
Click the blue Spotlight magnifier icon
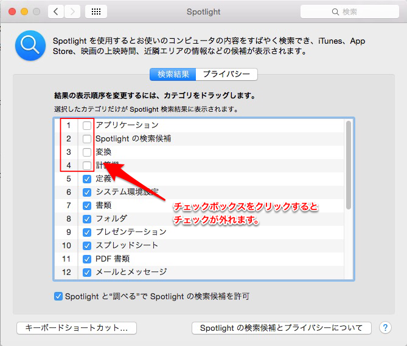(30, 46)
